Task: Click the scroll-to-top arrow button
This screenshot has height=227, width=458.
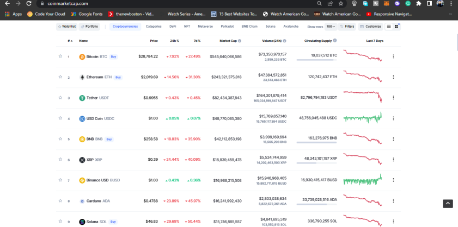Action: pyautogui.click(x=448, y=204)
